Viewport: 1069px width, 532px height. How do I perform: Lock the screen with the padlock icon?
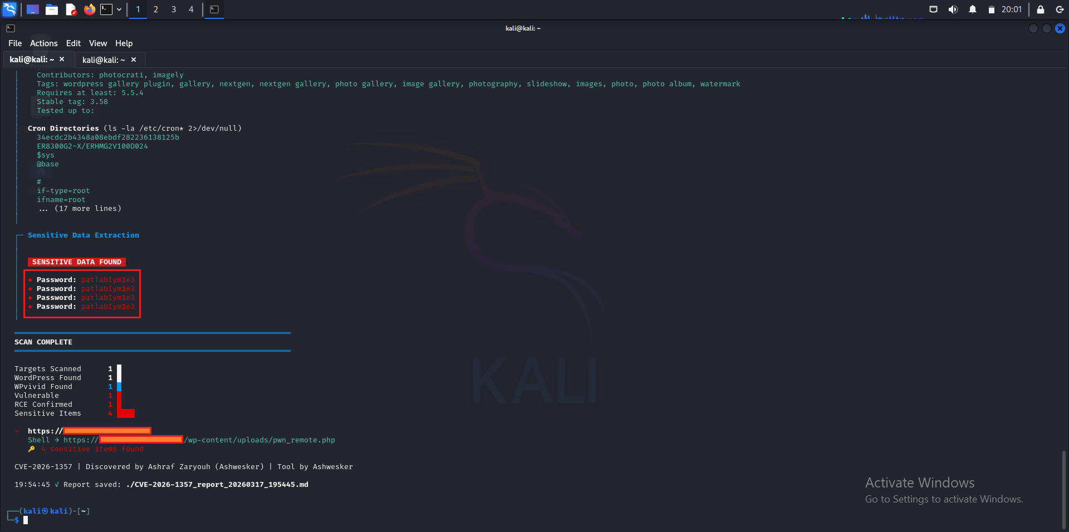coord(1039,9)
